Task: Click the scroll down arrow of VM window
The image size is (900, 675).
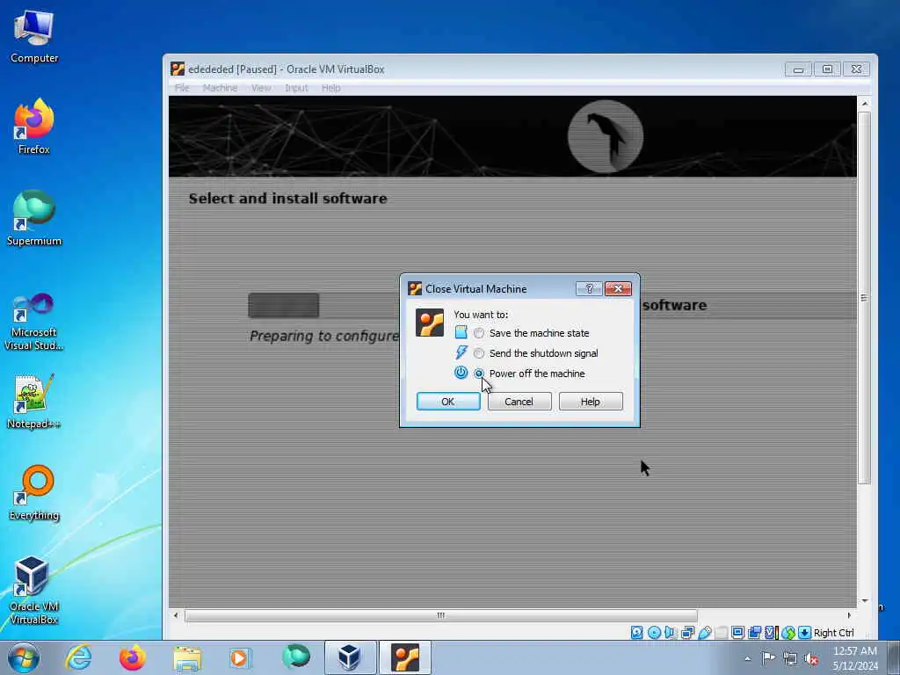Action: (865, 601)
